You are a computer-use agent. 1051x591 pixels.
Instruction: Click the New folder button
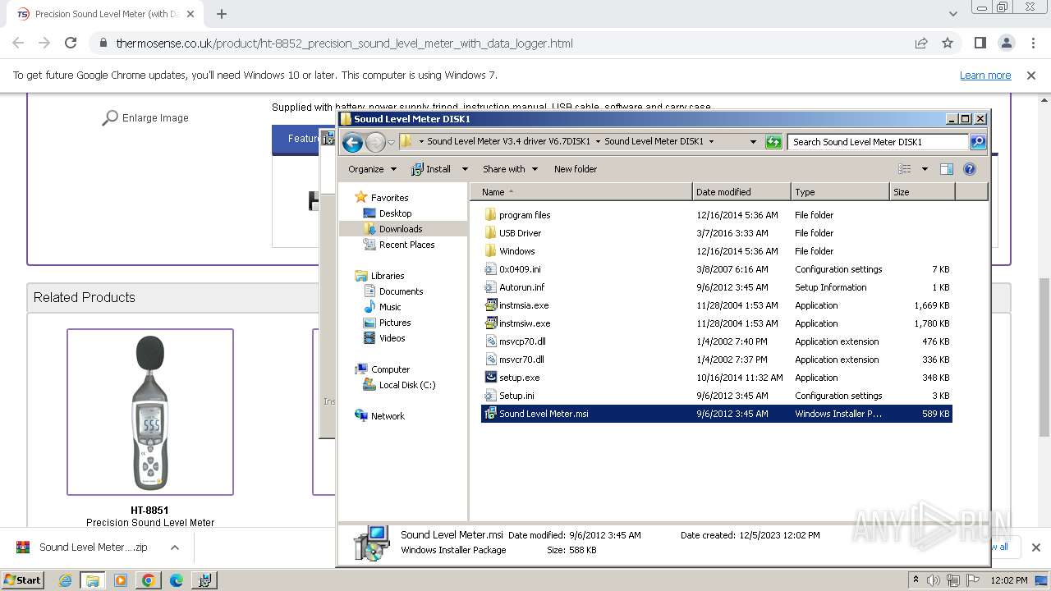point(576,169)
